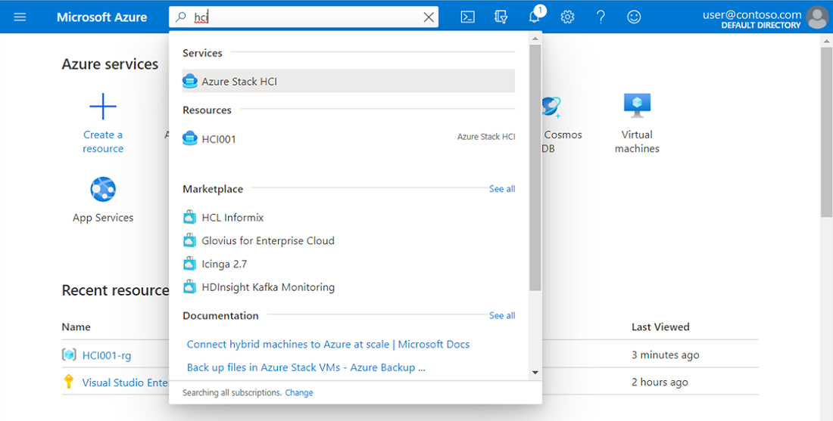
Task: Click the feedback smiley icon
Action: point(634,17)
